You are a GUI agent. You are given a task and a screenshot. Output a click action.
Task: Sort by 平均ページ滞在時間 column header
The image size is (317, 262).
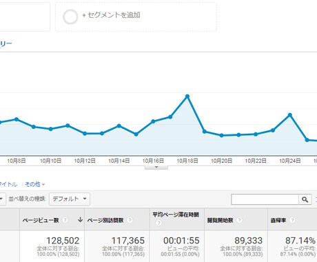[x=176, y=214]
